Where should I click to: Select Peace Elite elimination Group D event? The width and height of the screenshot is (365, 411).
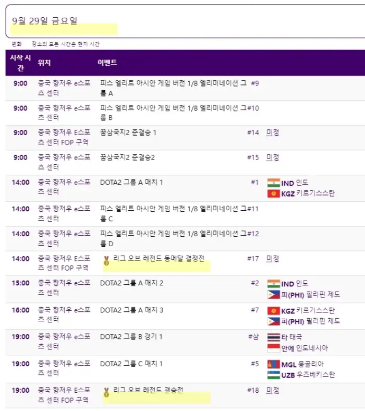pos(173,238)
